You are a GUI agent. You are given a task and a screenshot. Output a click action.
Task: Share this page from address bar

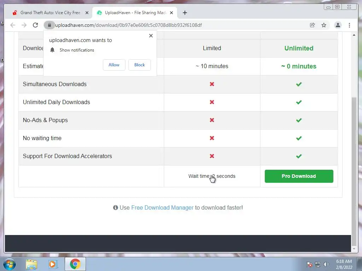[313, 25]
